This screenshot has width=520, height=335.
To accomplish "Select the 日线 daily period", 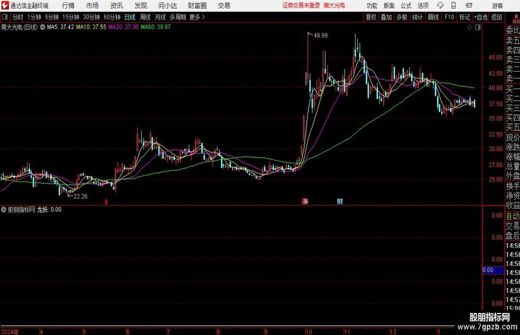I will point(130,17).
